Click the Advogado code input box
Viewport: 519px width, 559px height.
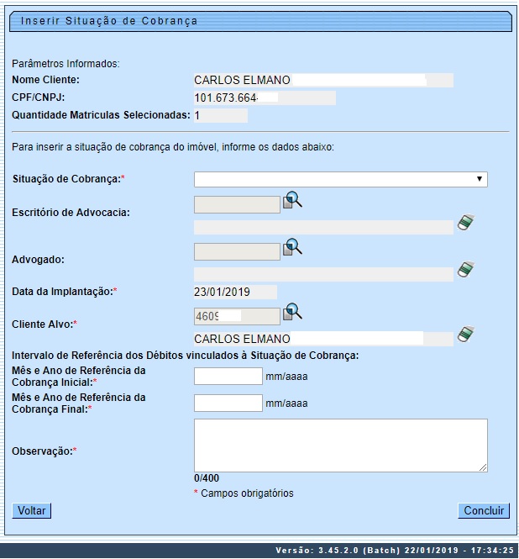tap(237, 251)
